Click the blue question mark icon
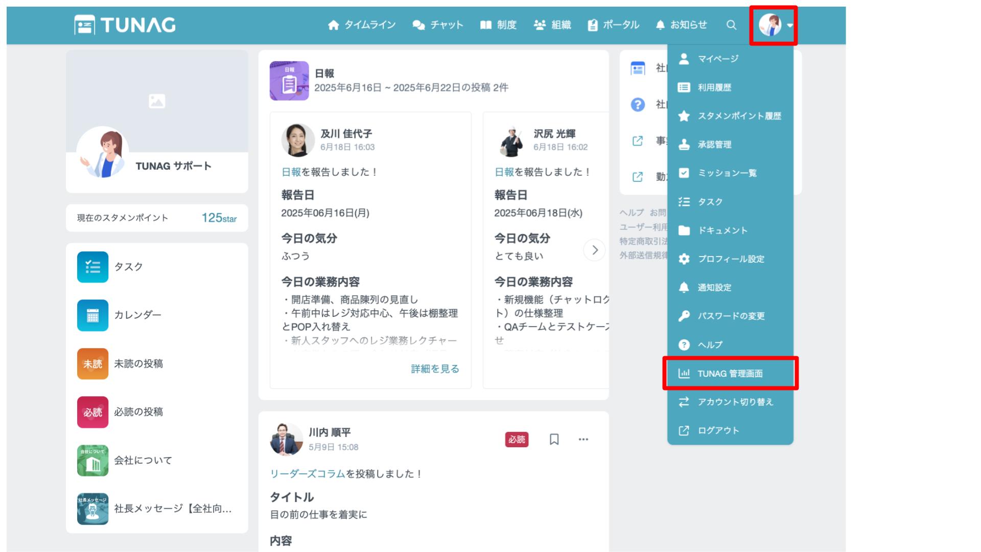The image size is (981, 552). (x=638, y=105)
